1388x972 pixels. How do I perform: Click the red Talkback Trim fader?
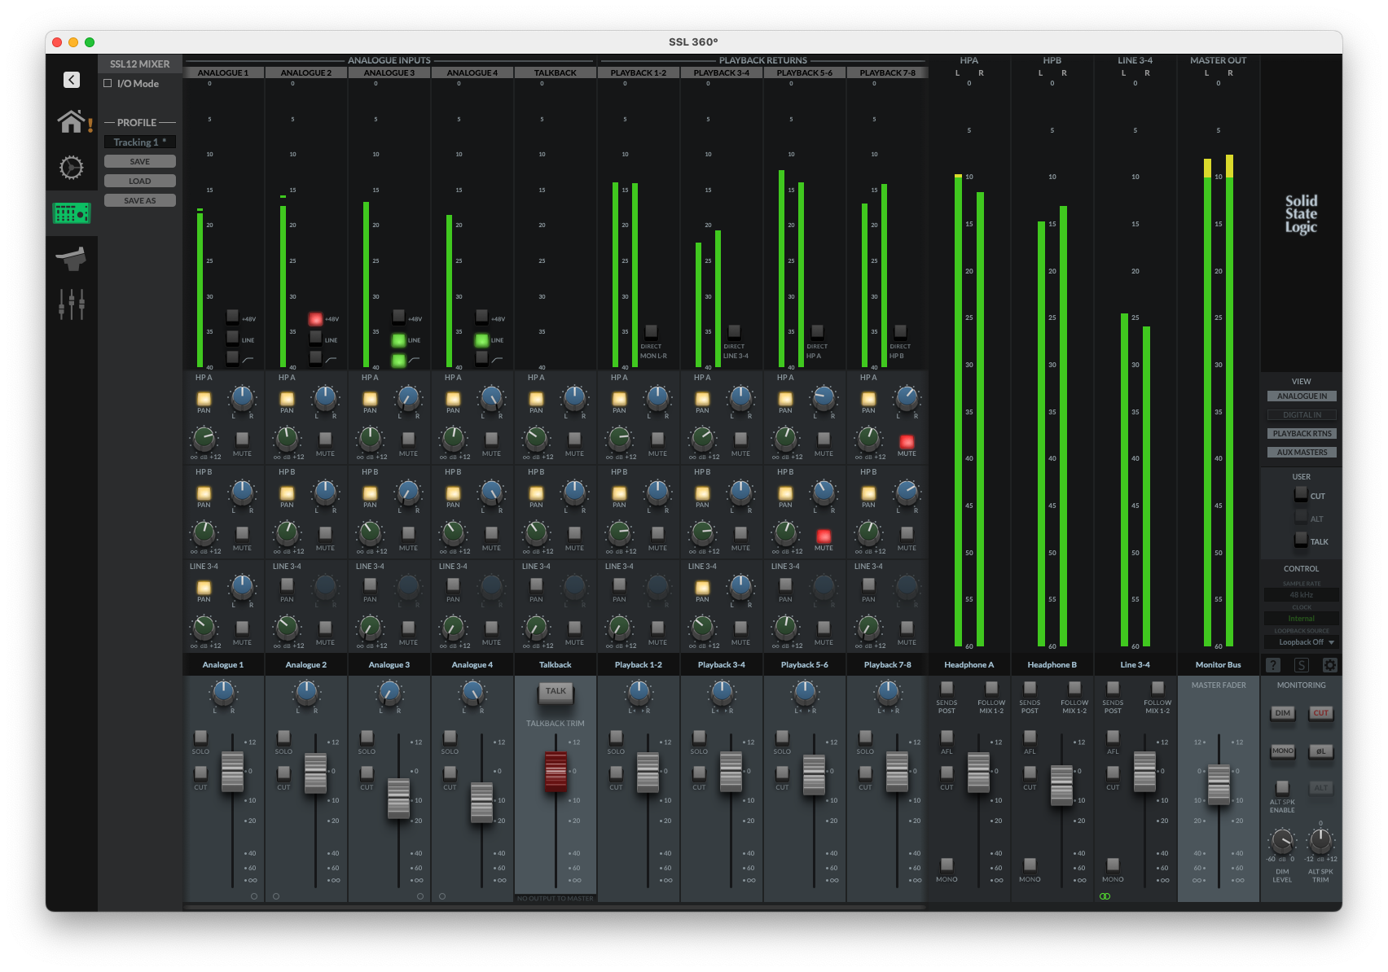pyautogui.click(x=556, y=772)
